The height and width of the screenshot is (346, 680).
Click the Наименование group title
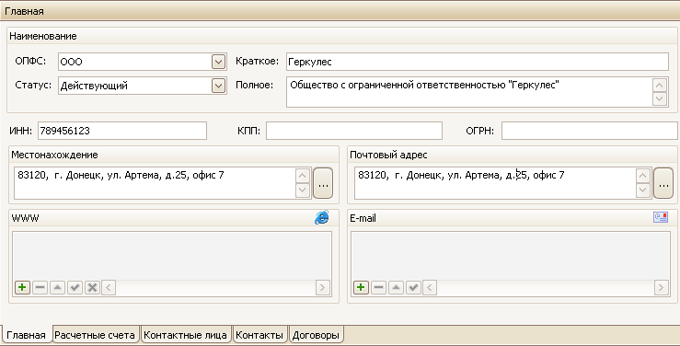pyautogui.click(x=43, y=36)
